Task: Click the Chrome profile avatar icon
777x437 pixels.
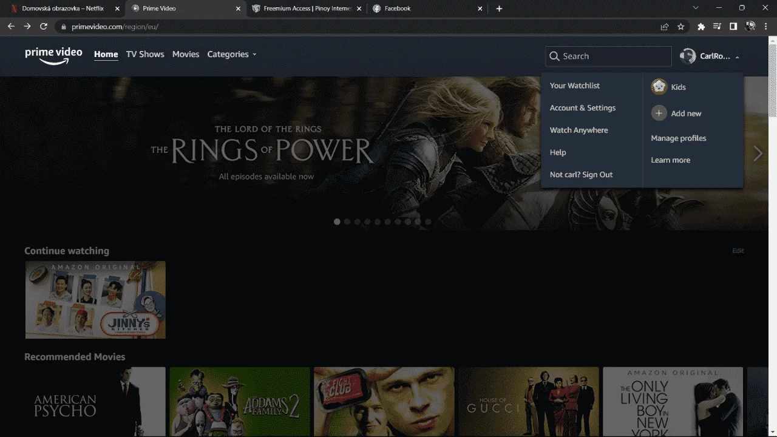Action: coord(750,27)
